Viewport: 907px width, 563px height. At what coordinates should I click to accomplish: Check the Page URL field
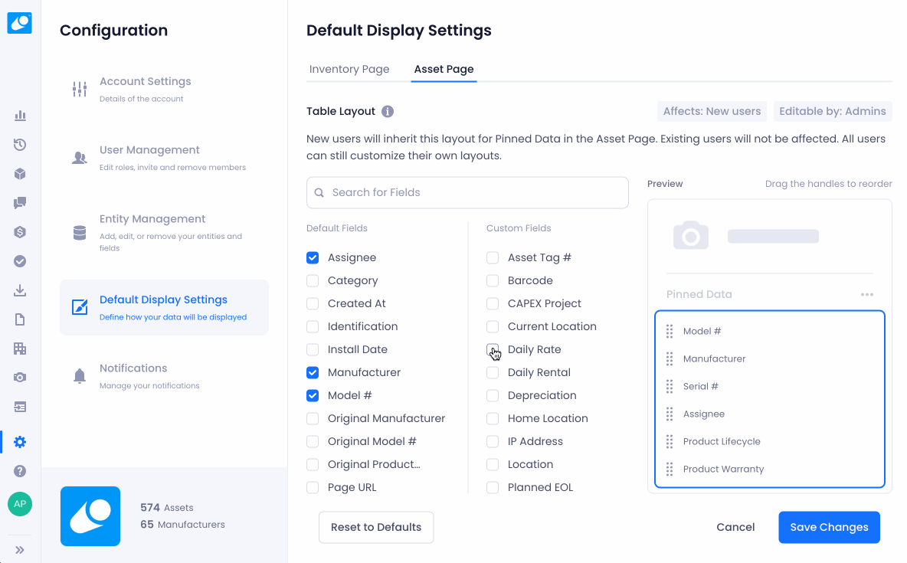313,487
